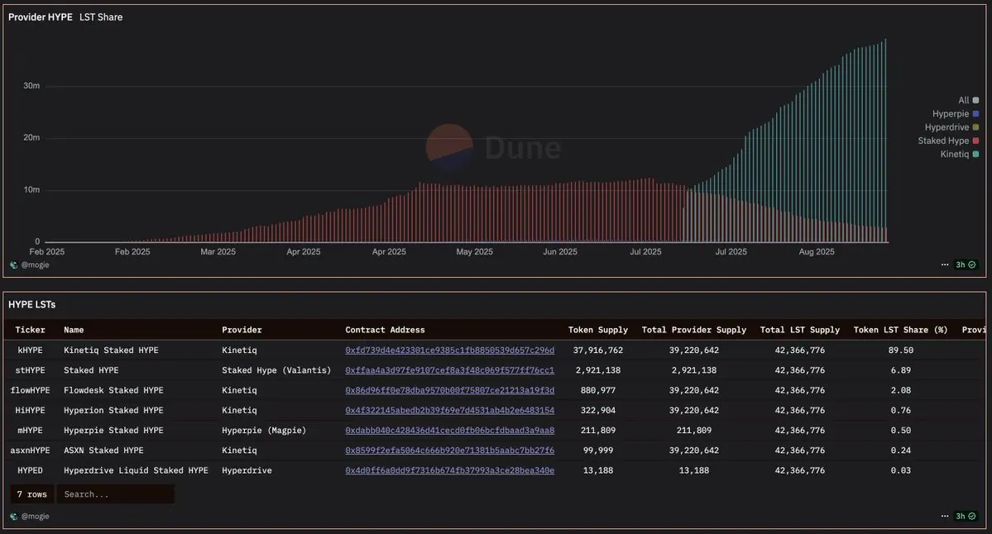Open the HYPED contract address link
This screenshot has width=992, height=534.
coord(450,471)
